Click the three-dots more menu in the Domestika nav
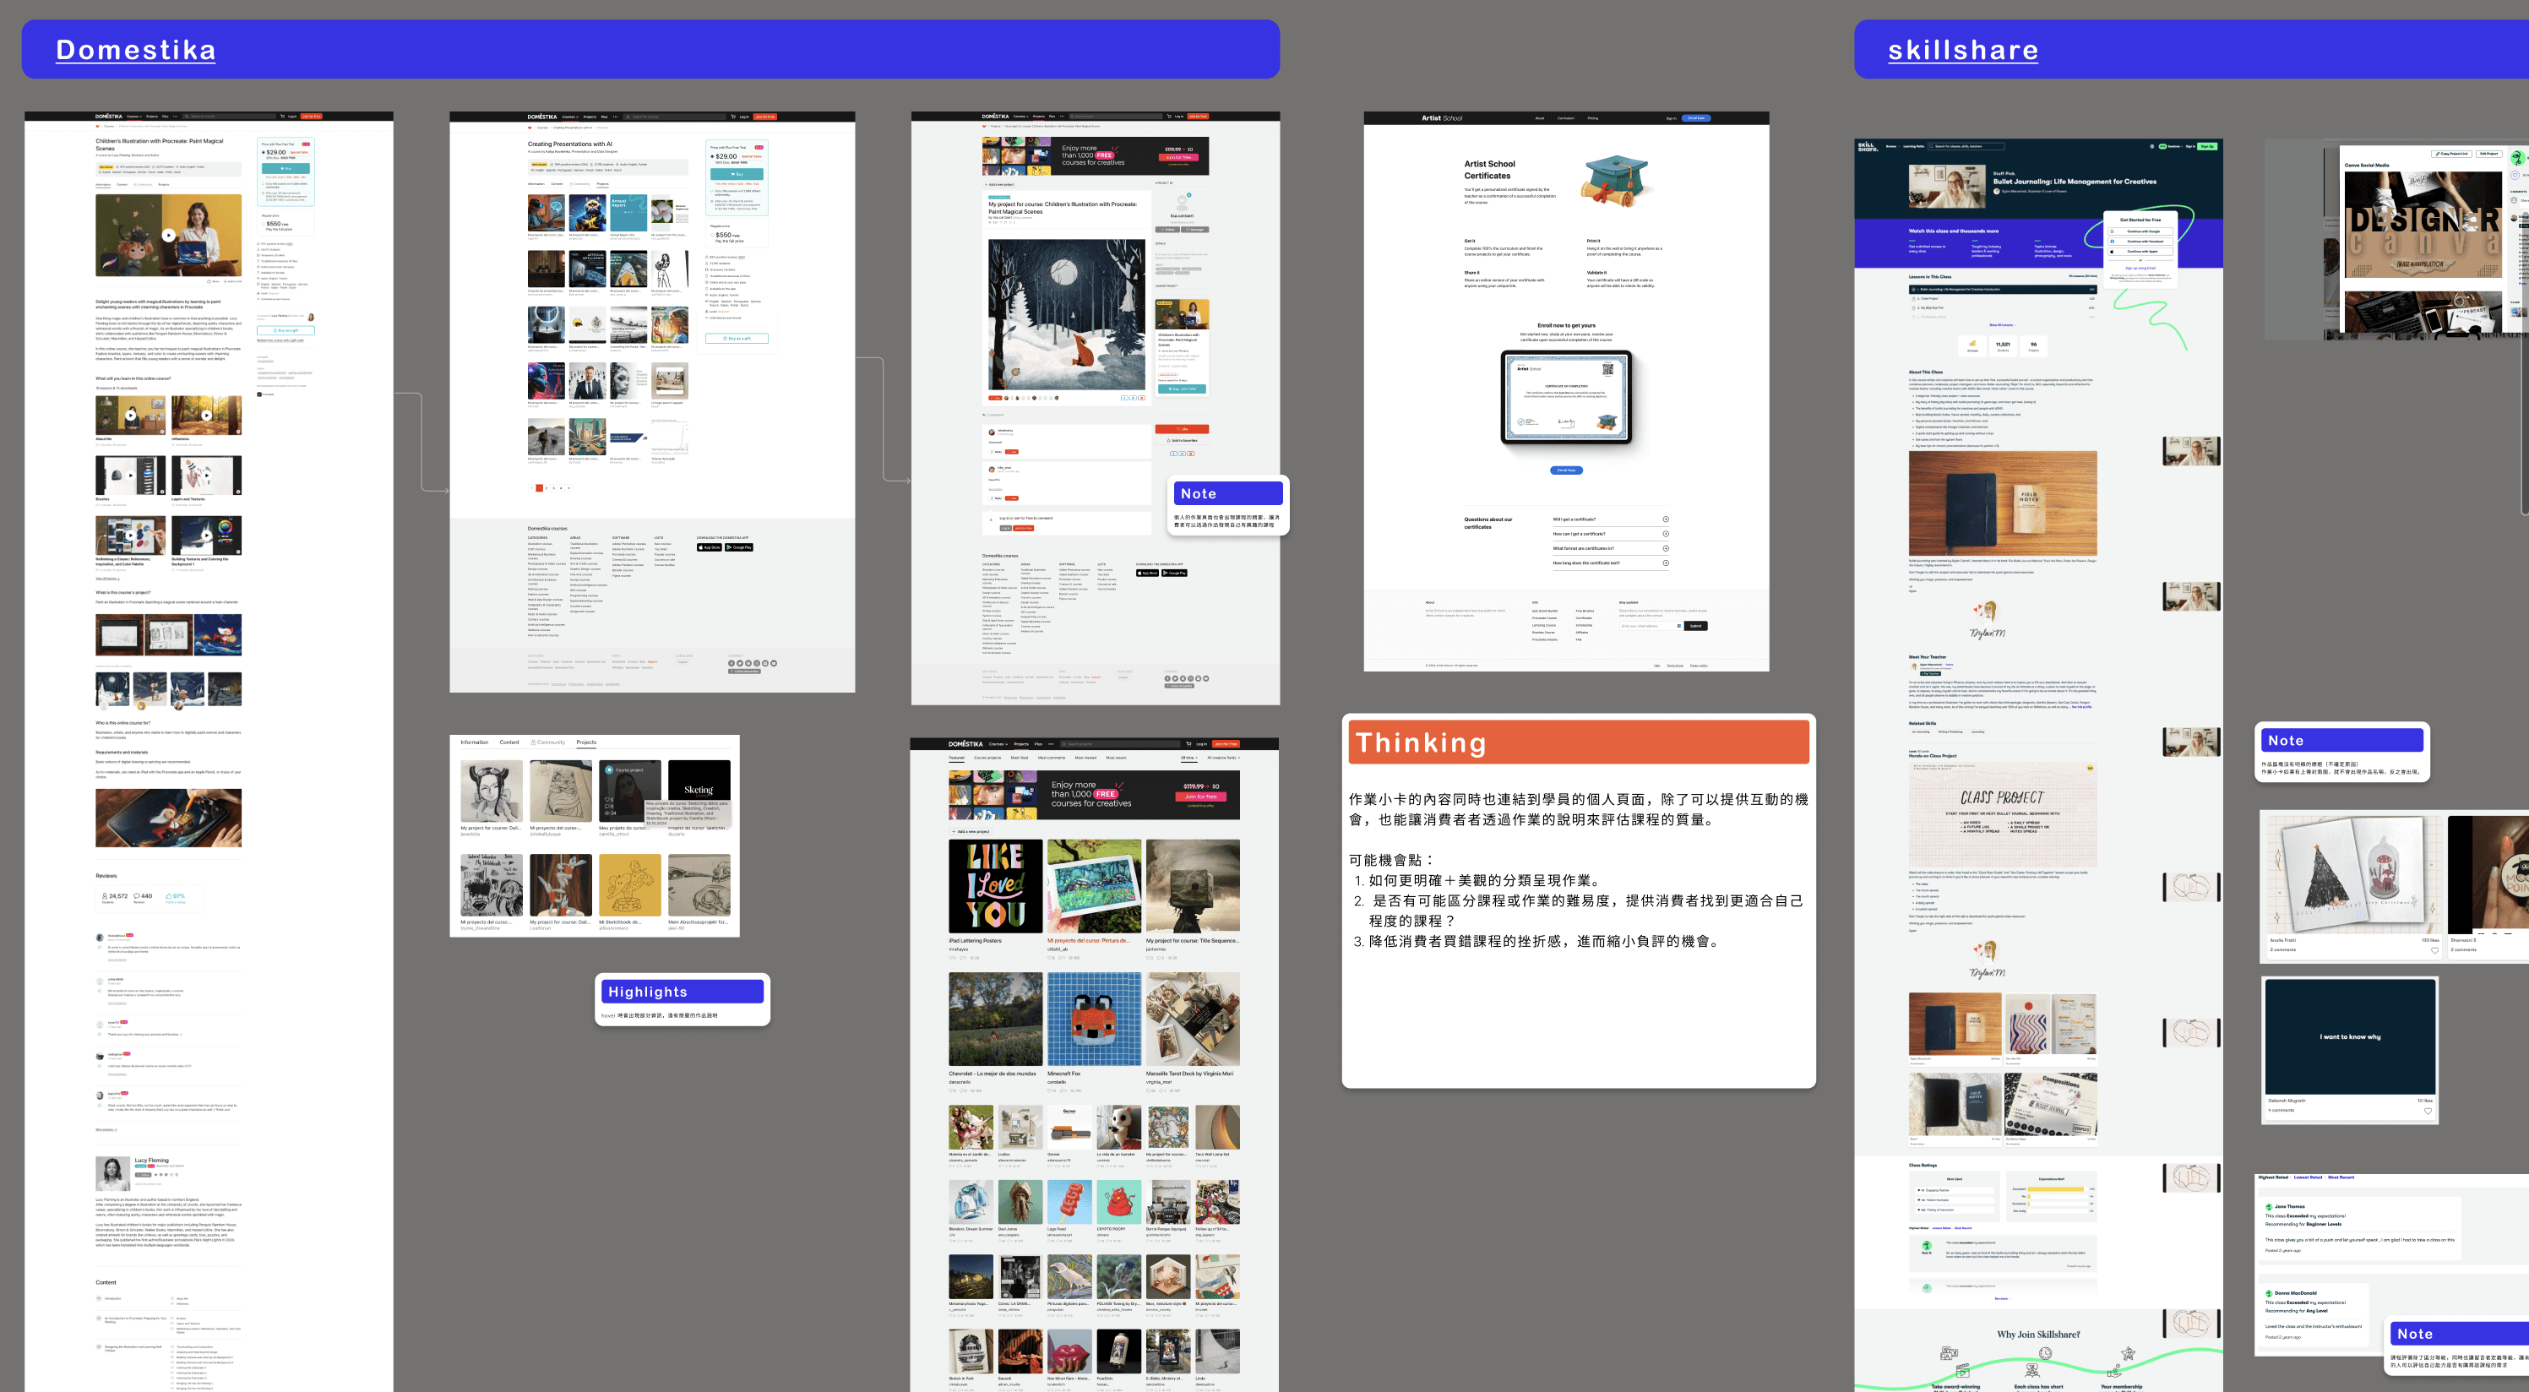Image resolution: width=2529 pixels, height=1392 pixels. pyautogui.click(x=1051, y=744)
